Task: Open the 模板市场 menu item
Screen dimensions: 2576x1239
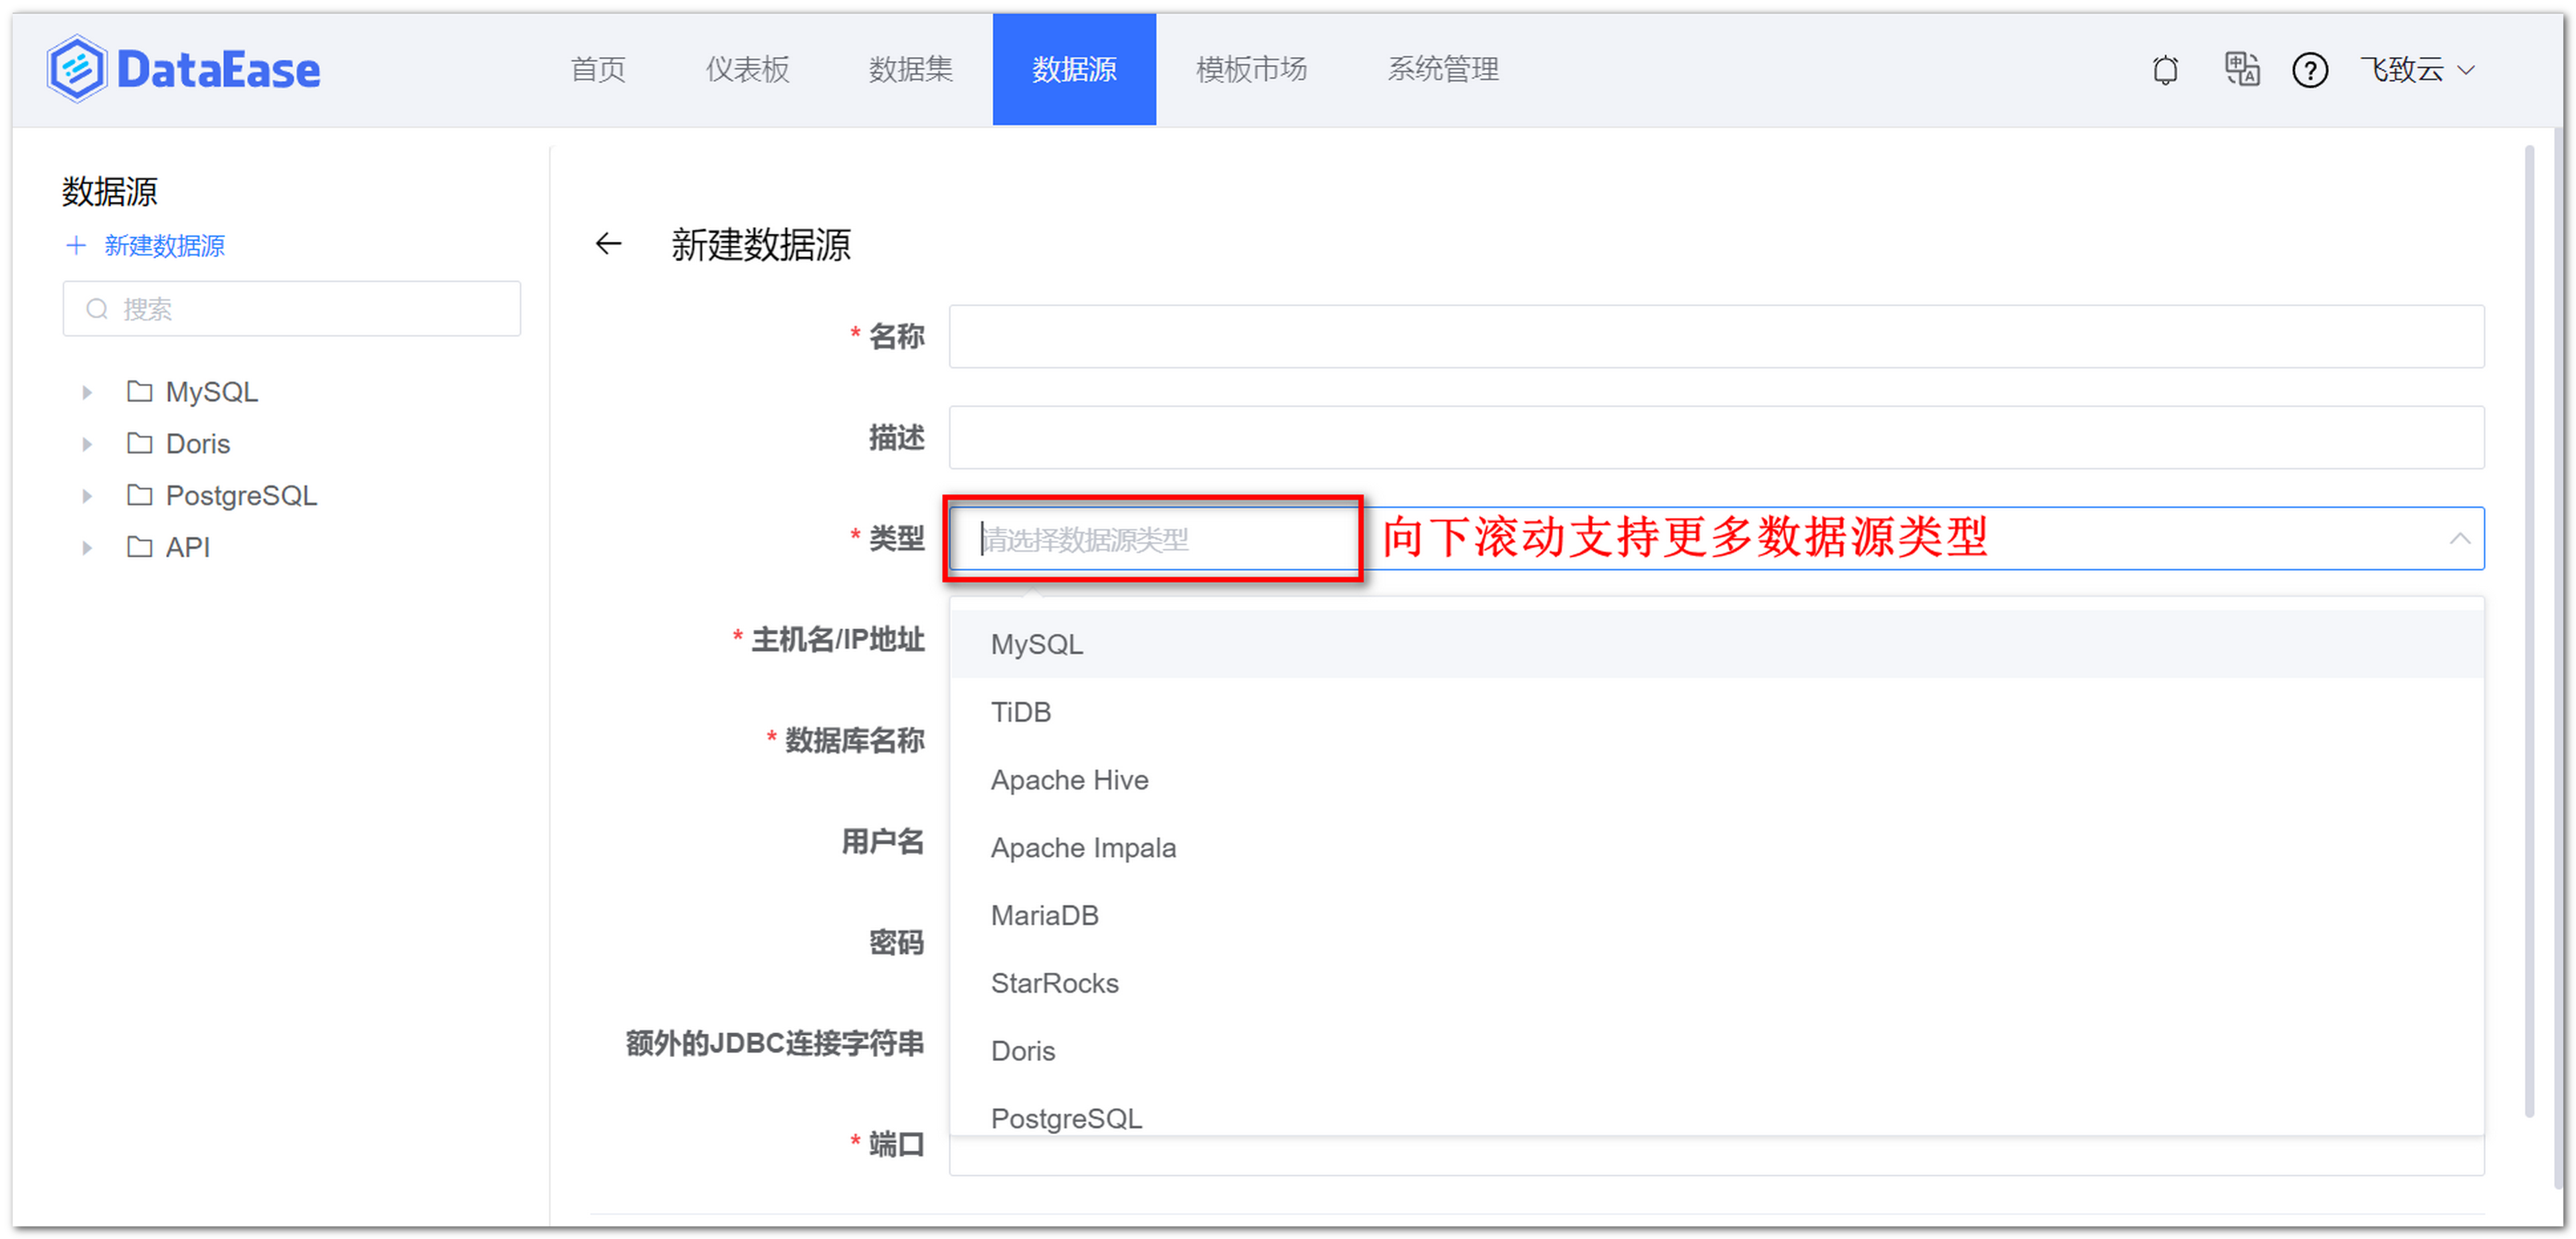Action: click(1250, 69)
